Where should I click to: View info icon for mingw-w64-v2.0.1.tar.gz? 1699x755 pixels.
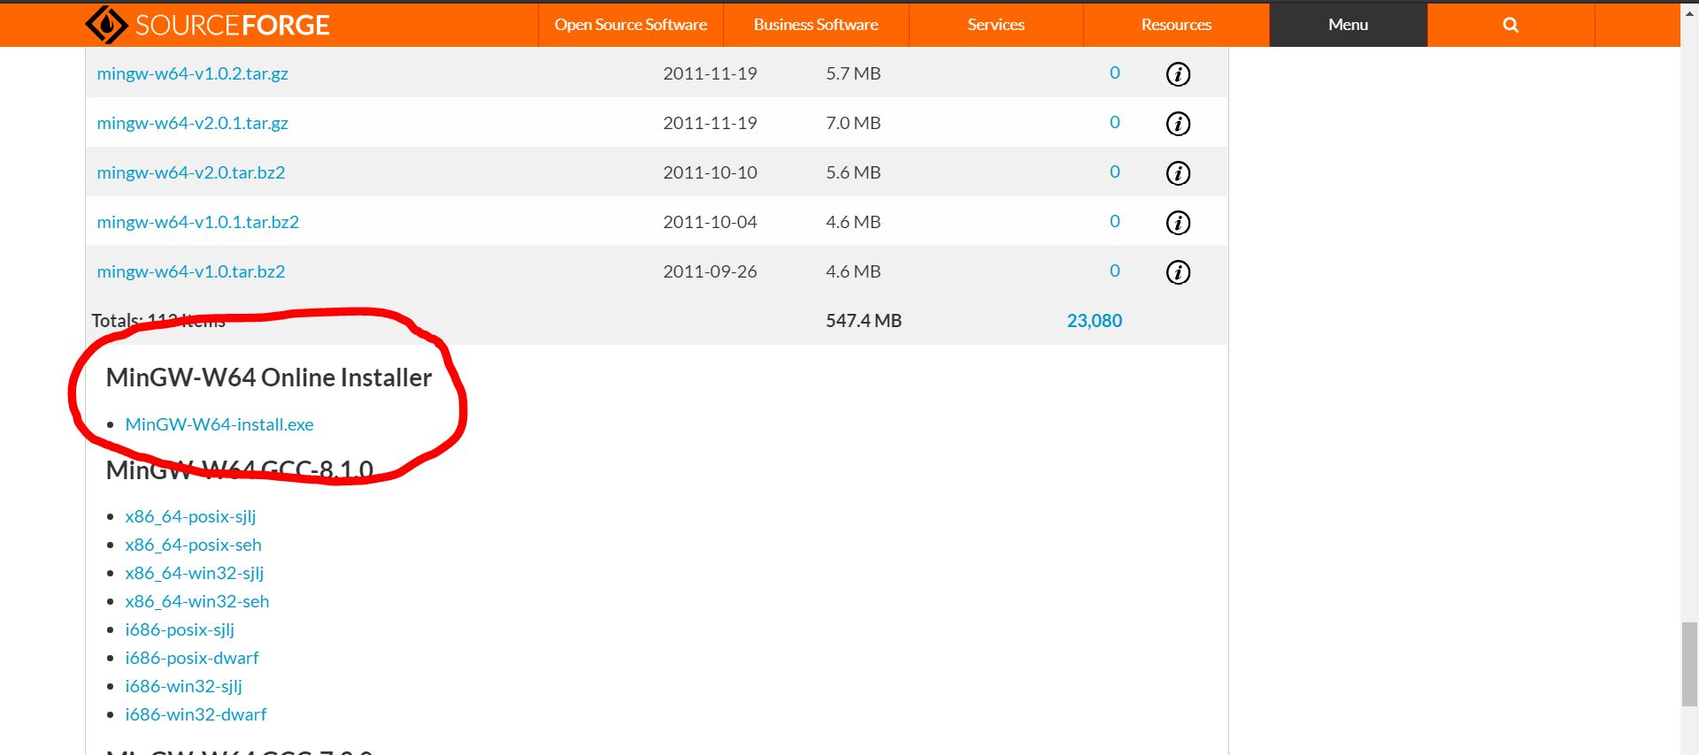point(1178,123)
